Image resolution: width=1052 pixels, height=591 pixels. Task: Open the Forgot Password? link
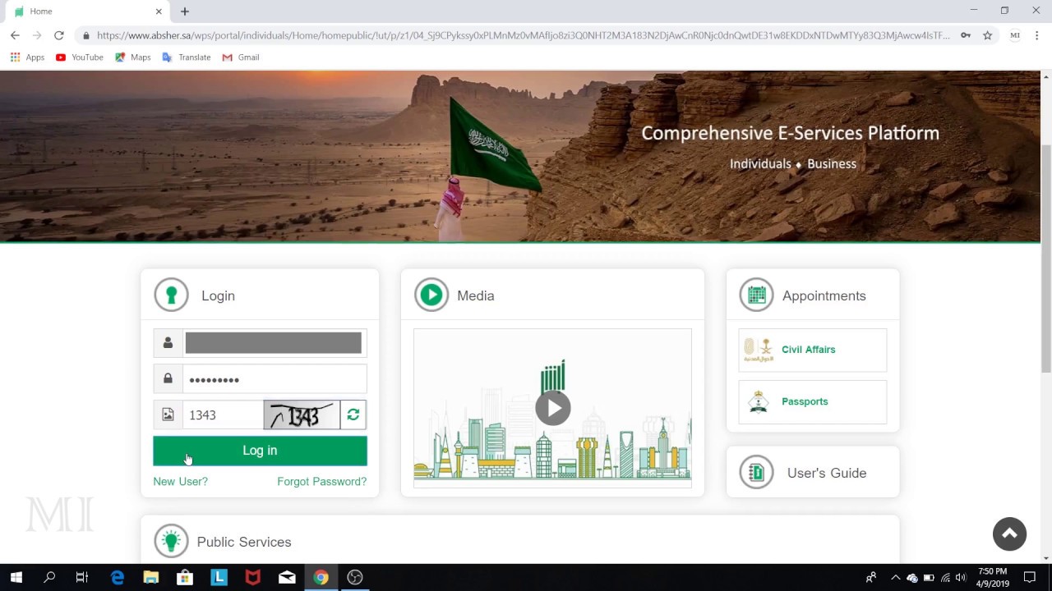321,481
